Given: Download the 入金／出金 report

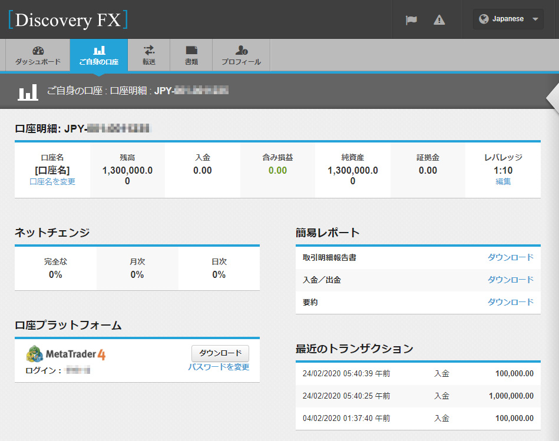Looking at the screenshot, I should pos(511,280).
